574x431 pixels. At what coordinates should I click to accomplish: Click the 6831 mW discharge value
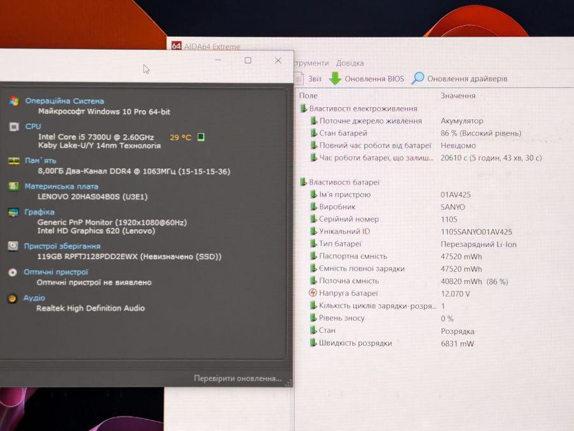point(457,344)
